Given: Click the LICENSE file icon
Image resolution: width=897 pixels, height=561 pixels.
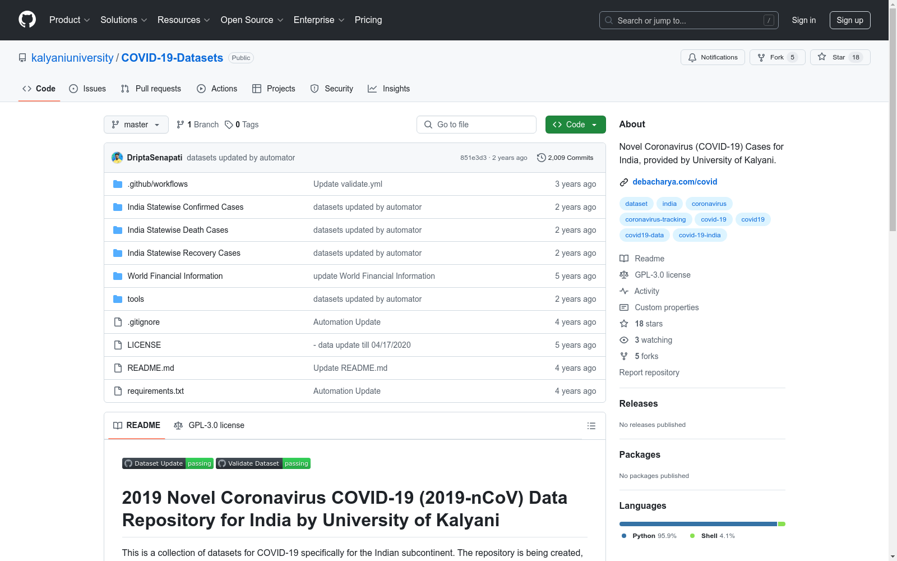Looking at the screenshot, I should [118, 345].
